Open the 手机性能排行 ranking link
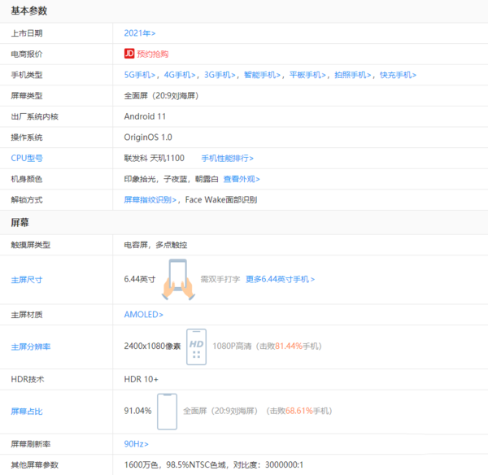The image size is (488, 475). 228,158
